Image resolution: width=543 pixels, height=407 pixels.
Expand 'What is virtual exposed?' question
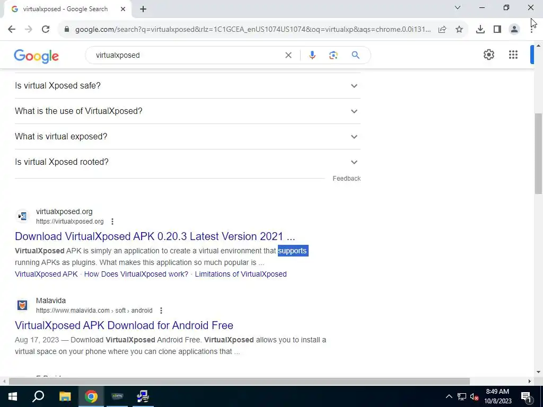coord(187,136)
